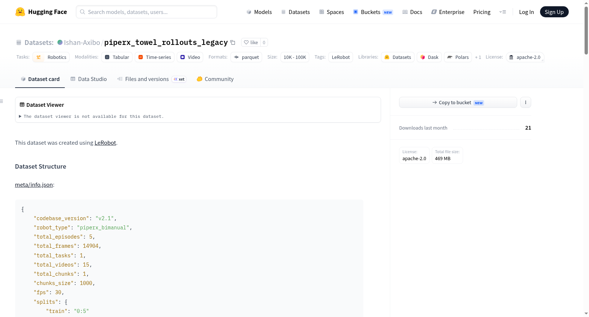Click the "chunks_size" 1000 line
Image resolution: width=589 pixels, height=317 pixels.
point(64,283)
